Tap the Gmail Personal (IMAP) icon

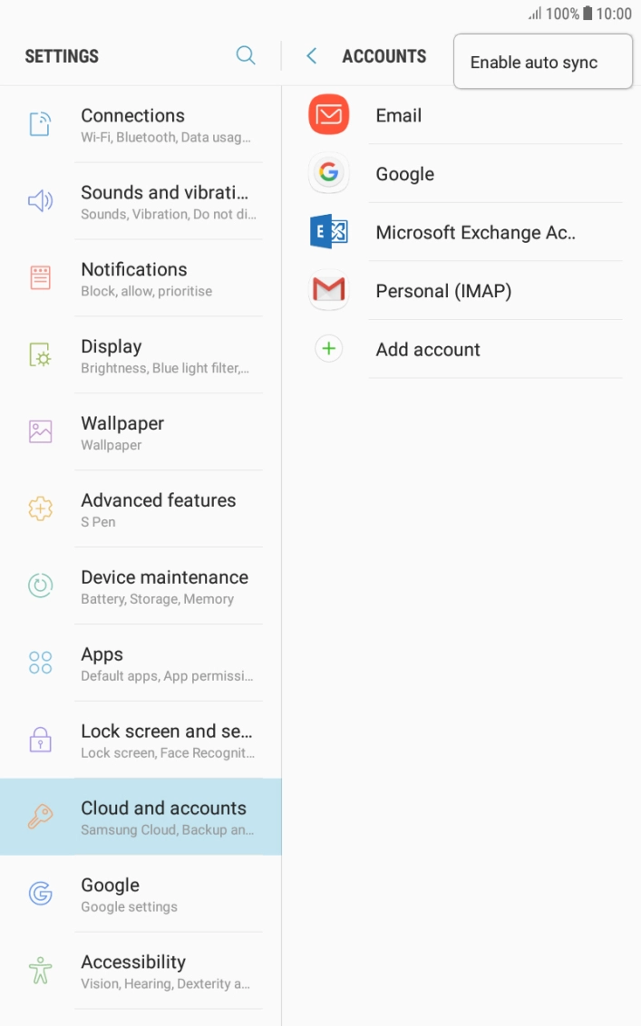(x=329, y=289)
